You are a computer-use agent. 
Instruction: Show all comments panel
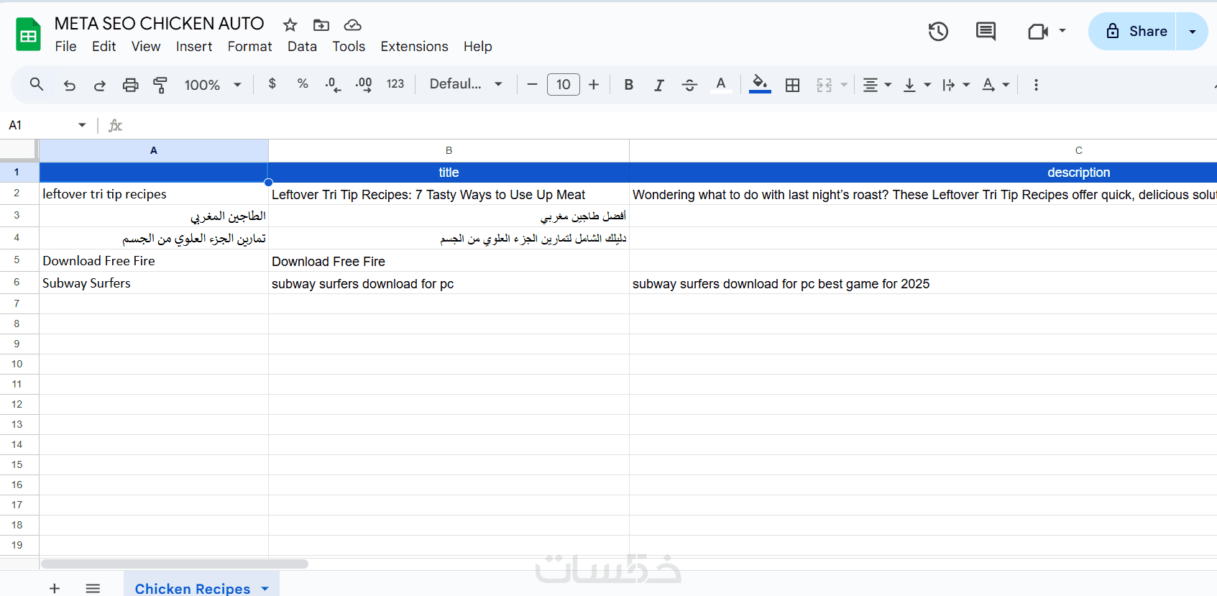[986, 31]
